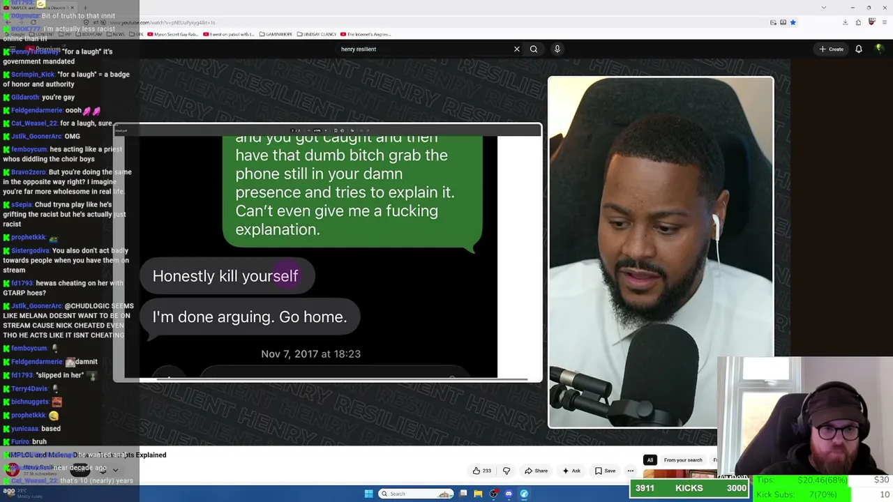This screenshot has height=502, width=893.
Task: Open the more actions three-dot menu
Action: [x=631, y=471]
